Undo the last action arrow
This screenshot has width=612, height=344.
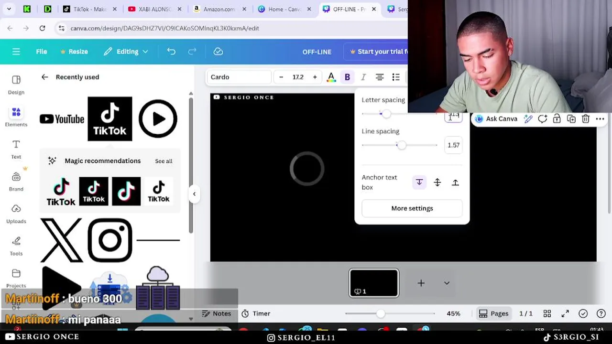[x=171, y=52]
